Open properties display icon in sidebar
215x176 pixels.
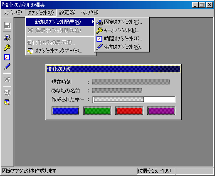(7, 93)
